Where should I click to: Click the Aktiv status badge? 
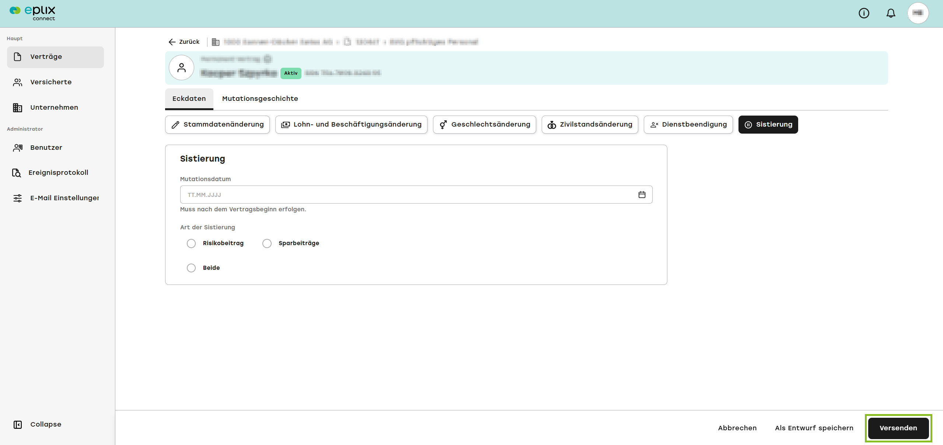291,73
